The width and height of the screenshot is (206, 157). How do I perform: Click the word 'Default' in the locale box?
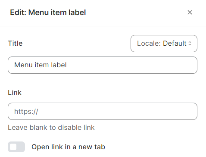[x=175, y=43]
